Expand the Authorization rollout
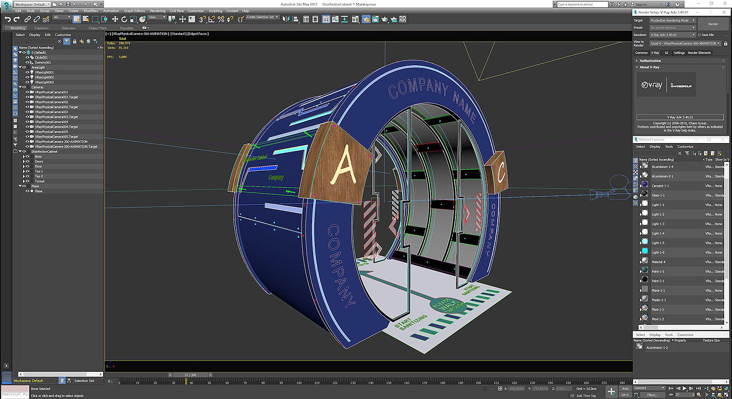Viewport: 732px width, 399px height. pos(650,61)
